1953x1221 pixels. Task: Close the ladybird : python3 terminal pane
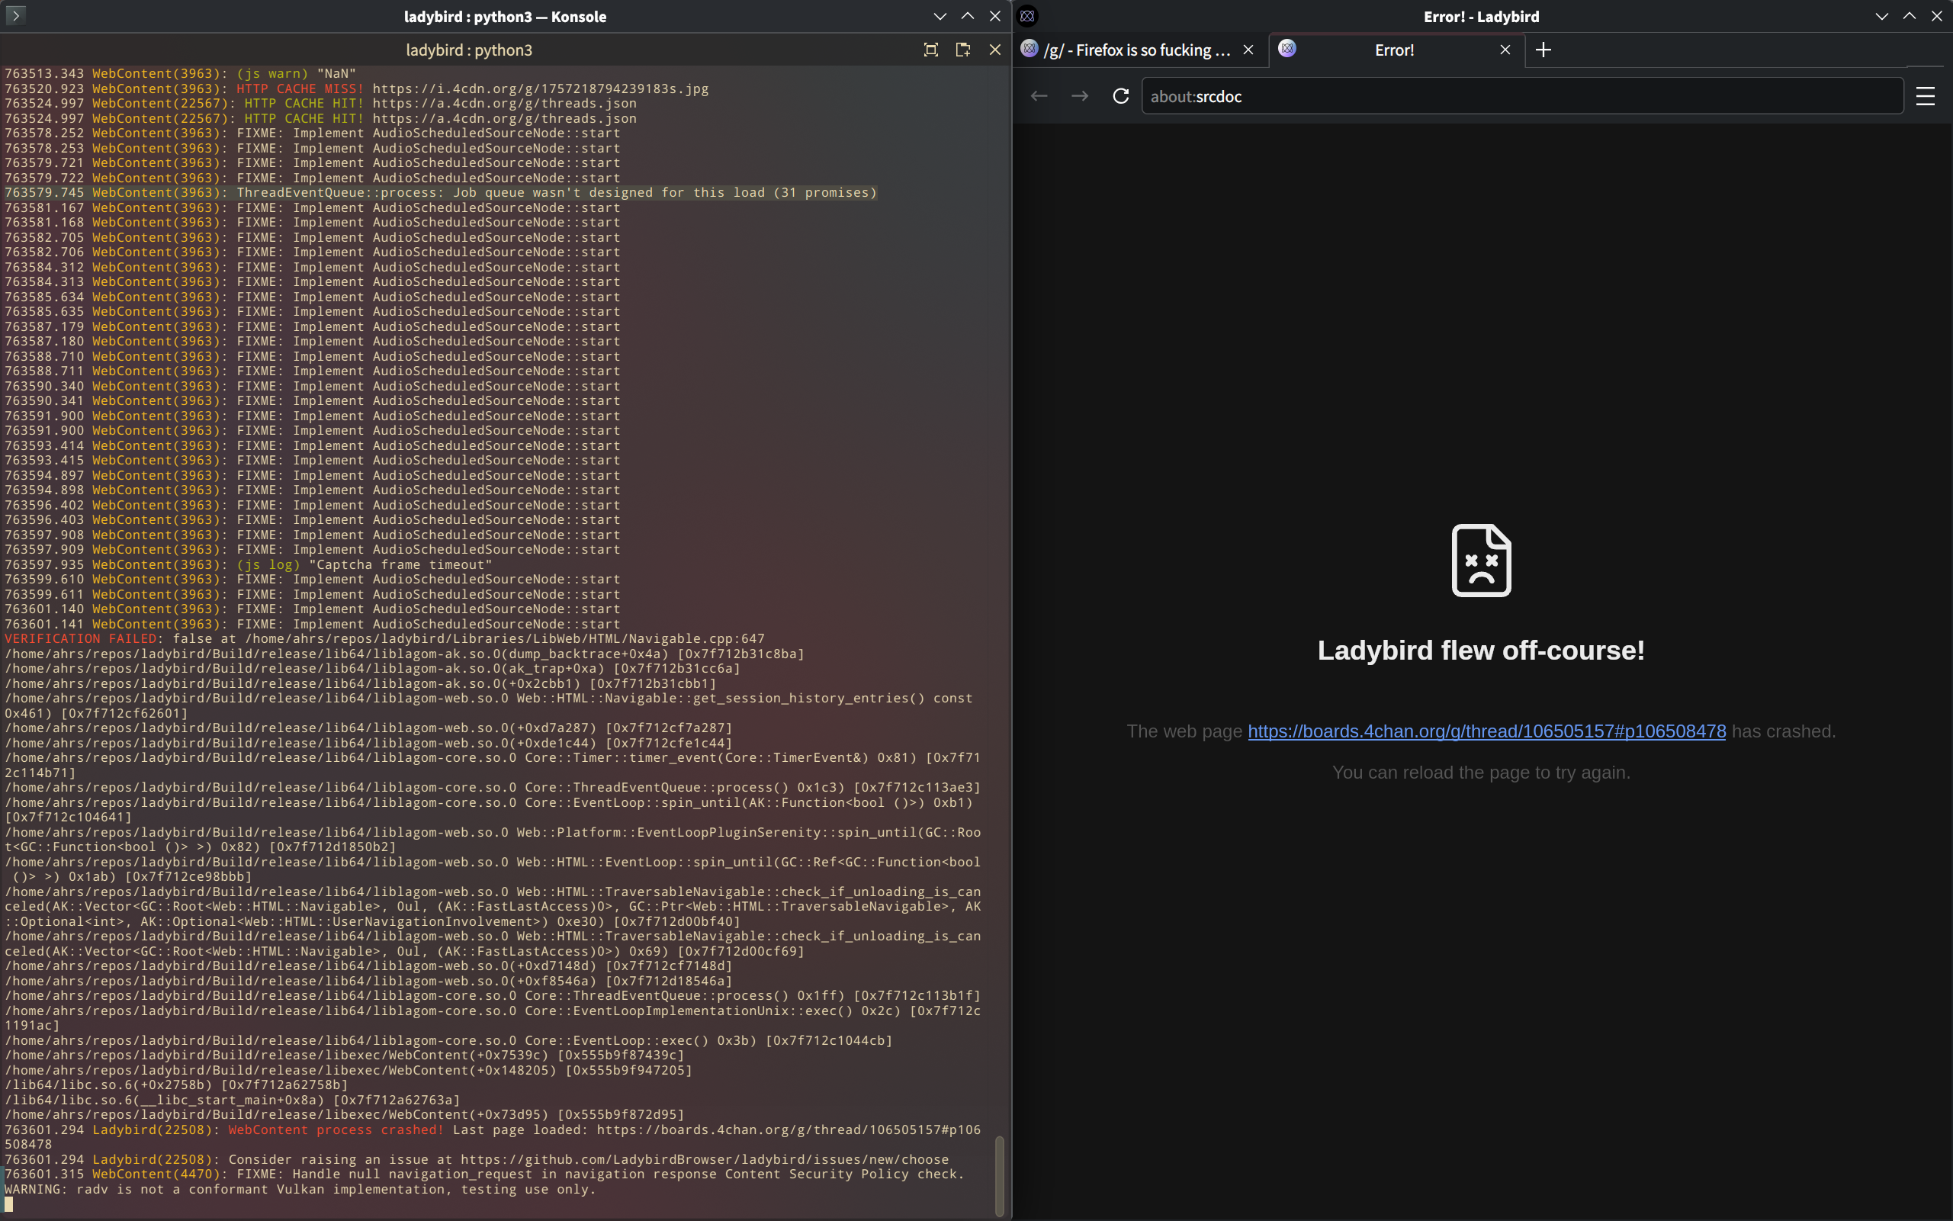(994, 50)
